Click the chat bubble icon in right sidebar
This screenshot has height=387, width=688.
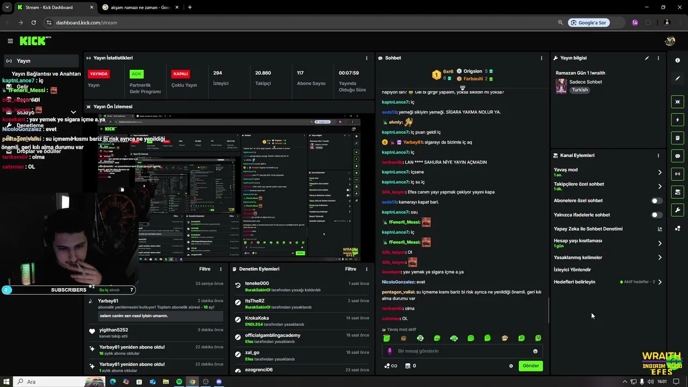tap(677, 156)
